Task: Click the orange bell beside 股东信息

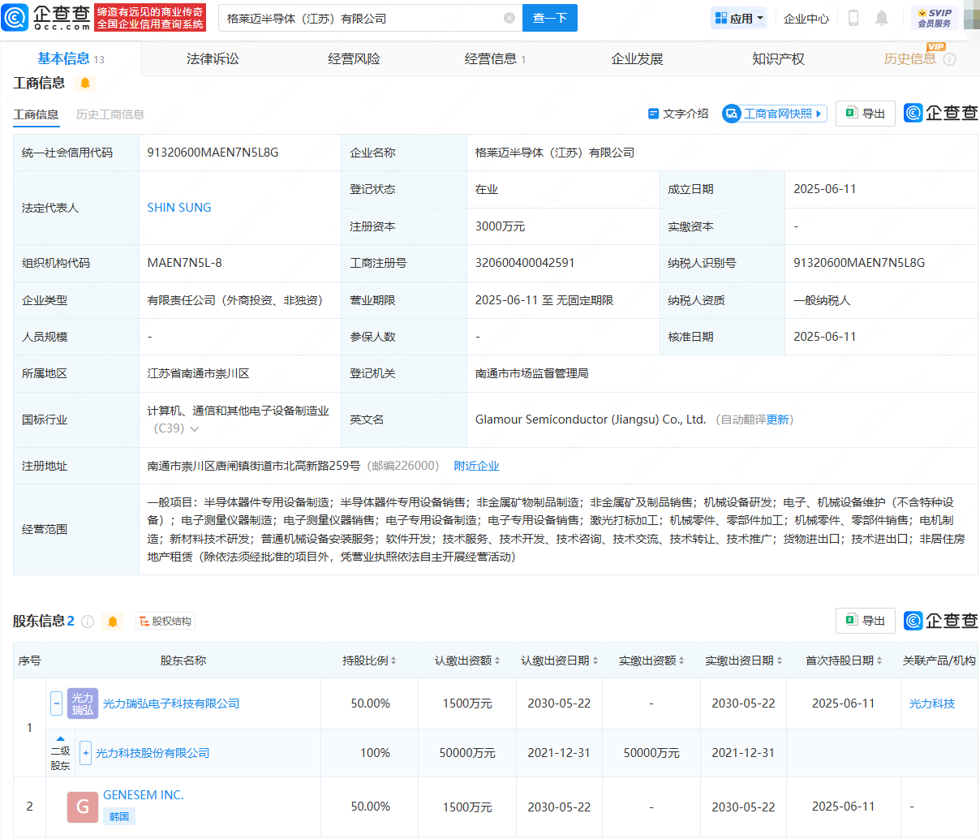Action: 113,622
